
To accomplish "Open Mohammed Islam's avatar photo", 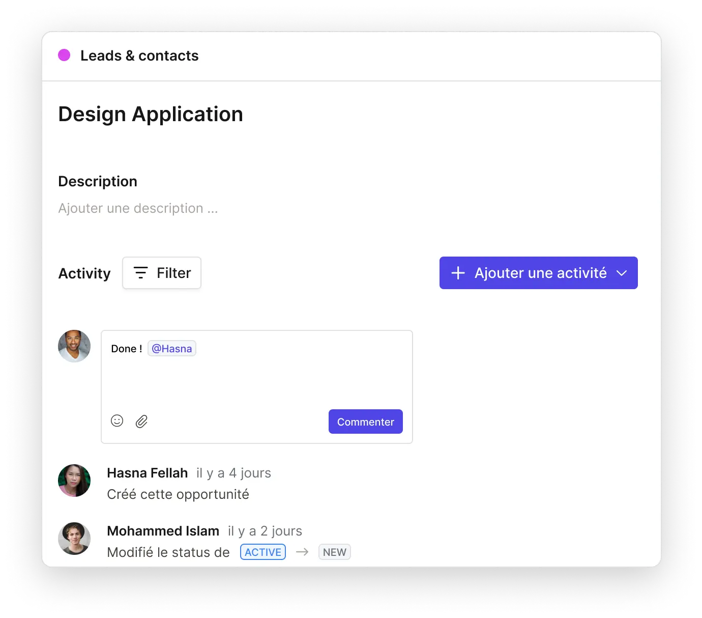I will click(74, 539).
